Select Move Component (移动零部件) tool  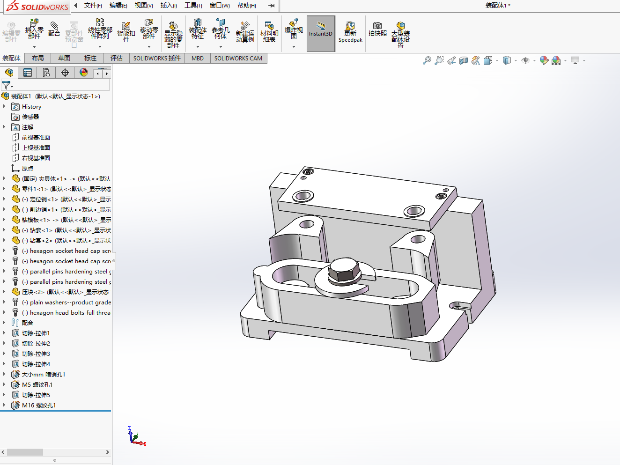(149, 29)
